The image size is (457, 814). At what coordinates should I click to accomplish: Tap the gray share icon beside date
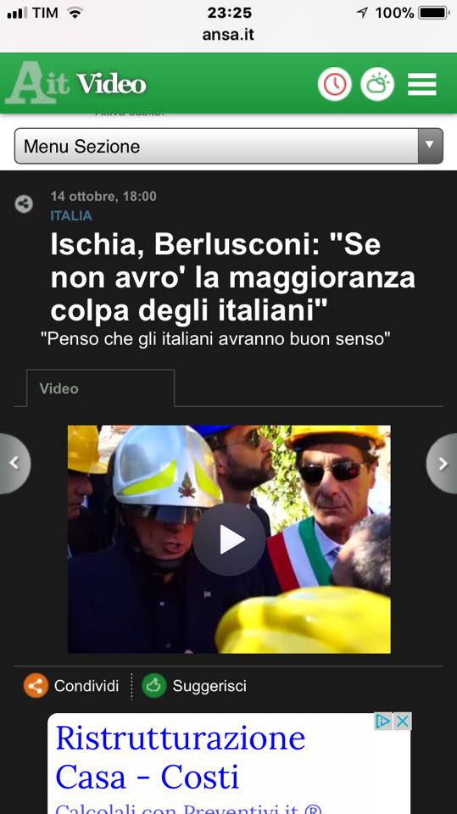[x=24, y=203]
